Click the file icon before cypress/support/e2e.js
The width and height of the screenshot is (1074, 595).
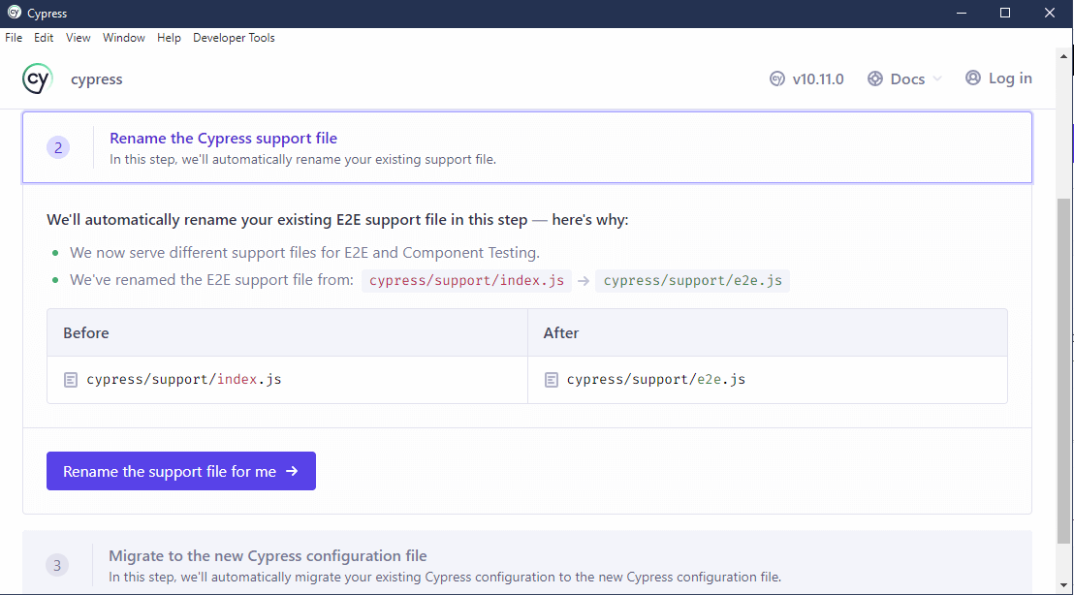coord(550,379)
